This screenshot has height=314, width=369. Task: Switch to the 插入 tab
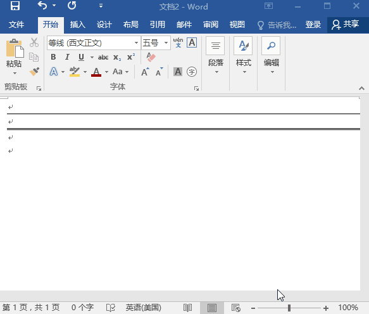coord(77,25)
